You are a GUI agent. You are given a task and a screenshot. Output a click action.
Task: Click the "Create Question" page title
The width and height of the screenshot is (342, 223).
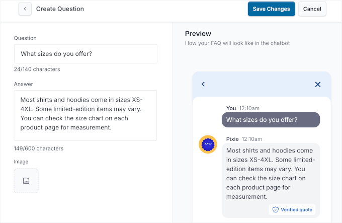[60, 9]
